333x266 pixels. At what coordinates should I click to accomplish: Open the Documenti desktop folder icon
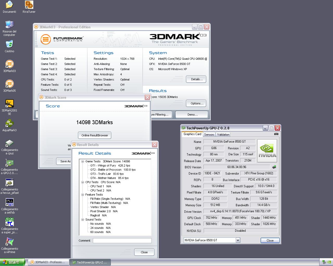click(9, 5)
